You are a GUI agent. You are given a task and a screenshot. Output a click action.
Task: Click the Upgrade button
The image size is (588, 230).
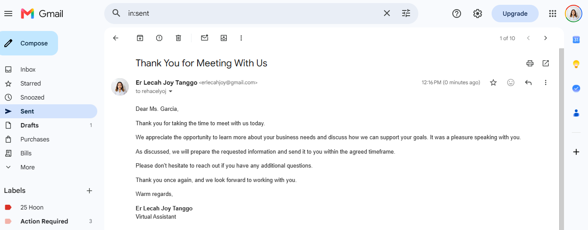point(515,14)
